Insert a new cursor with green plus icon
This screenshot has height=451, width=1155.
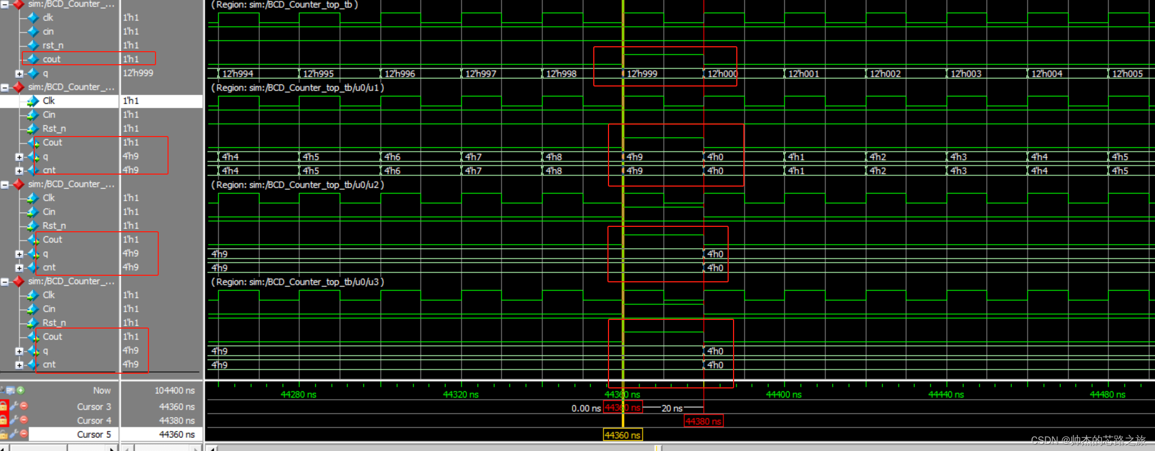pyautogui.click(x=21, y=390)
